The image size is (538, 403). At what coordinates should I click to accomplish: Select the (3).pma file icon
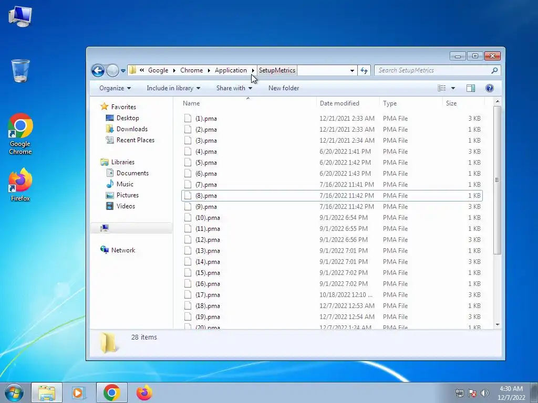pyautogui.click(x=188, y=140)
